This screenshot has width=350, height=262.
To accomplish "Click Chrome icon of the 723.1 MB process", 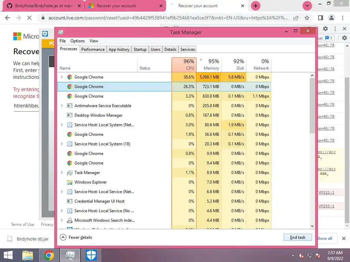I will 70,86.
